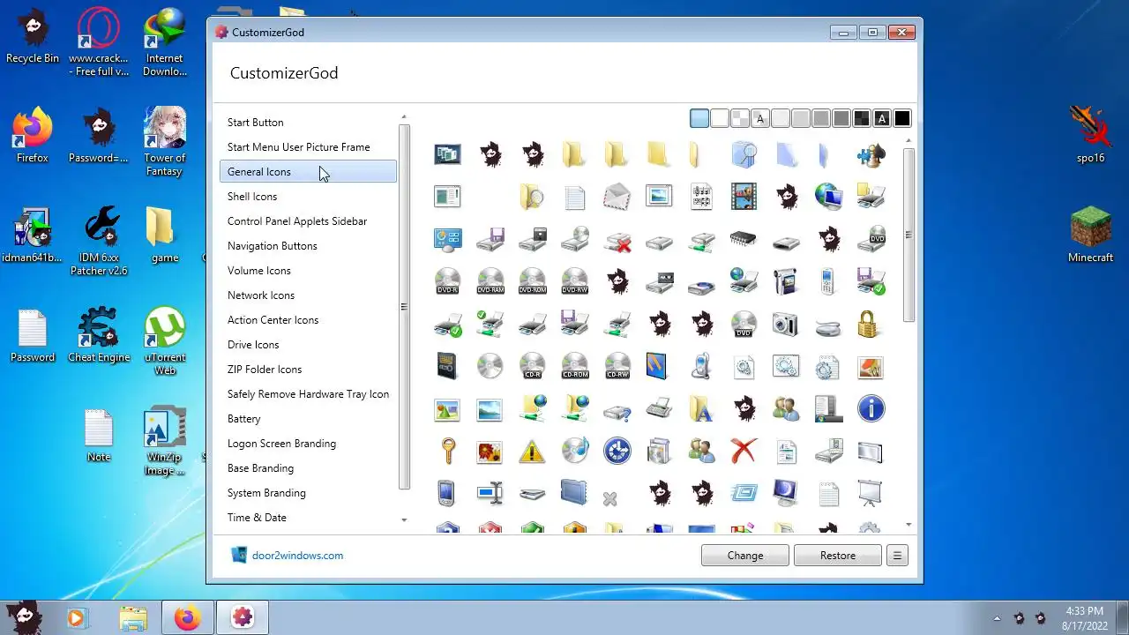
Task: Click the icon grid scroll-down arrow
Action: (x=908, y=526)
